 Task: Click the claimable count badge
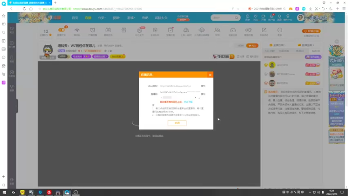pos(224,57)
